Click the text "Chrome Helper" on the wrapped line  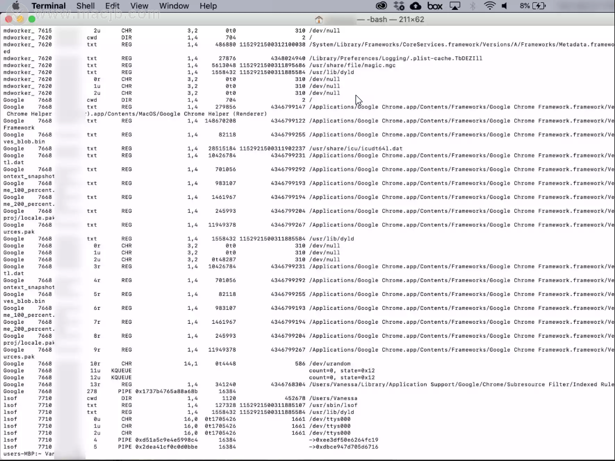click(x=30, y=114)
